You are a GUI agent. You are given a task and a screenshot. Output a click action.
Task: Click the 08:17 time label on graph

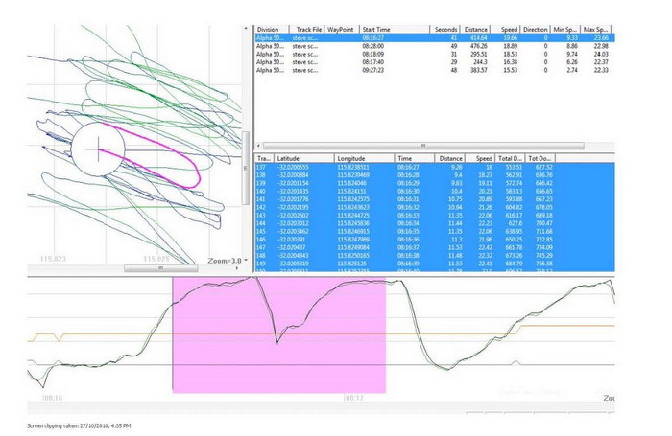pos(354,397)
